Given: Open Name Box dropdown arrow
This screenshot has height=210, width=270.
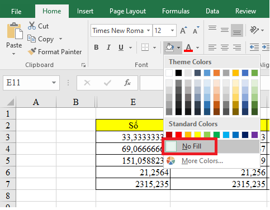Looking at the screenshot, I should point(54,83).
